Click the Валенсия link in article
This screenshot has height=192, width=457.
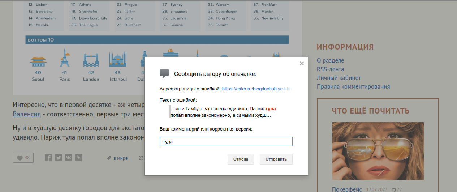click(x=26, y=114)
